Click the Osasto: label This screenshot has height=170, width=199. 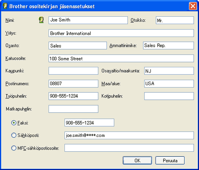pos(12,45)
